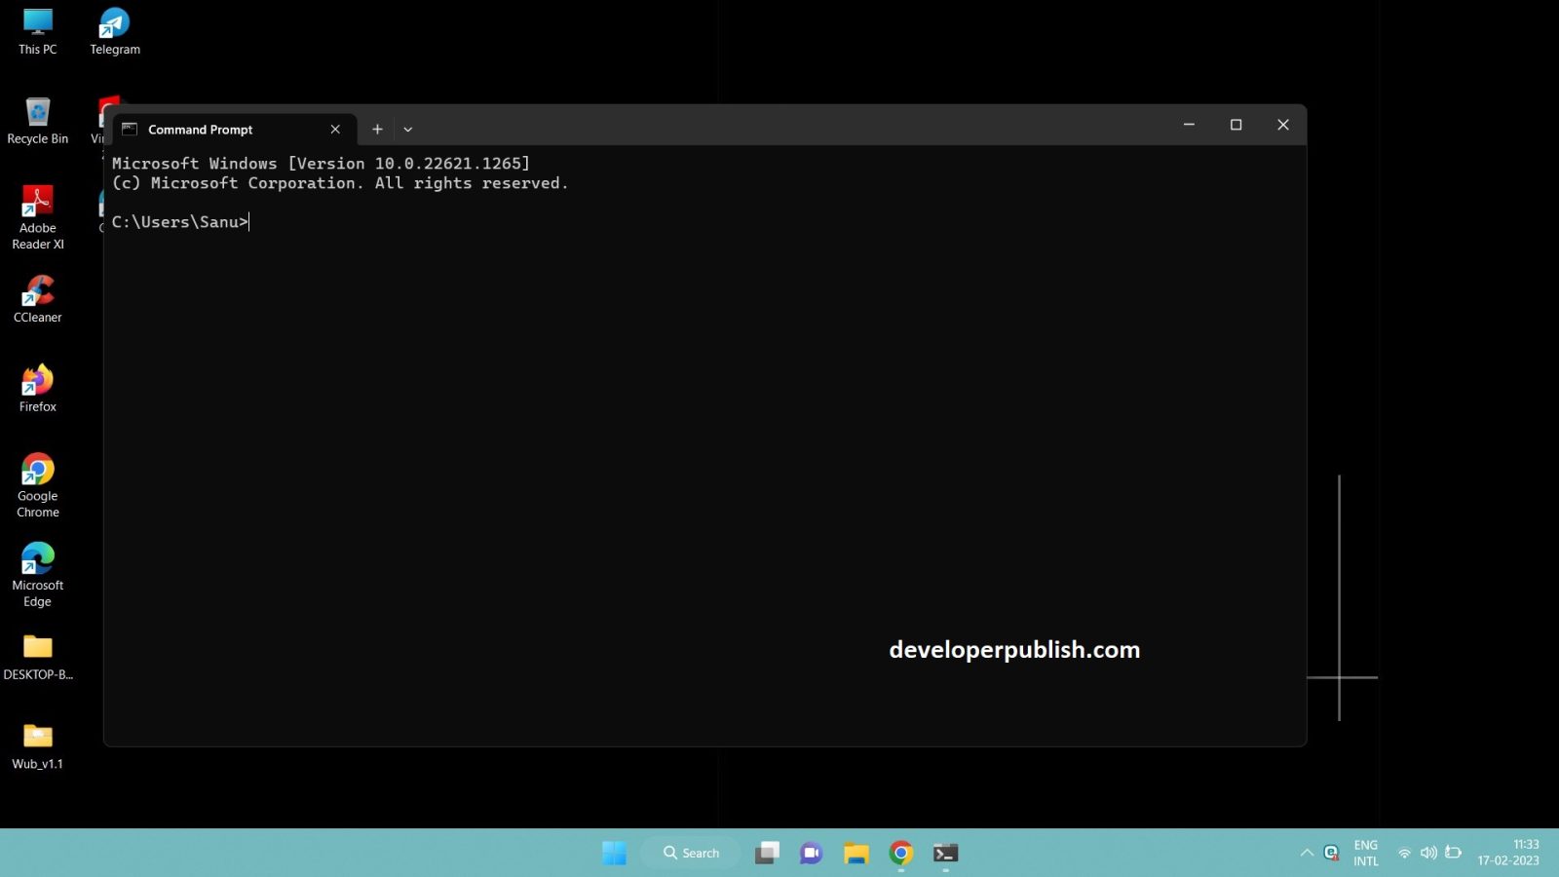
Task: Switch keyboard layout via ENG INTL indicator
Action: click(x=1365, y=852)
